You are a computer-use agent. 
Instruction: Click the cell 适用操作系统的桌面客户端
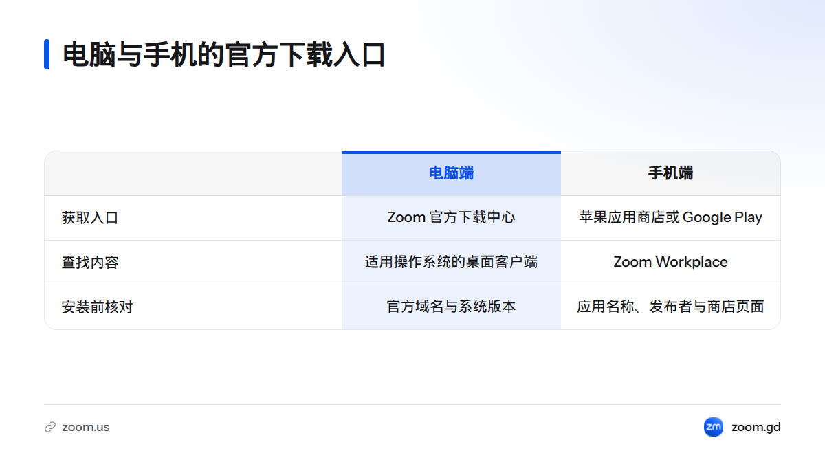[451, 263]
